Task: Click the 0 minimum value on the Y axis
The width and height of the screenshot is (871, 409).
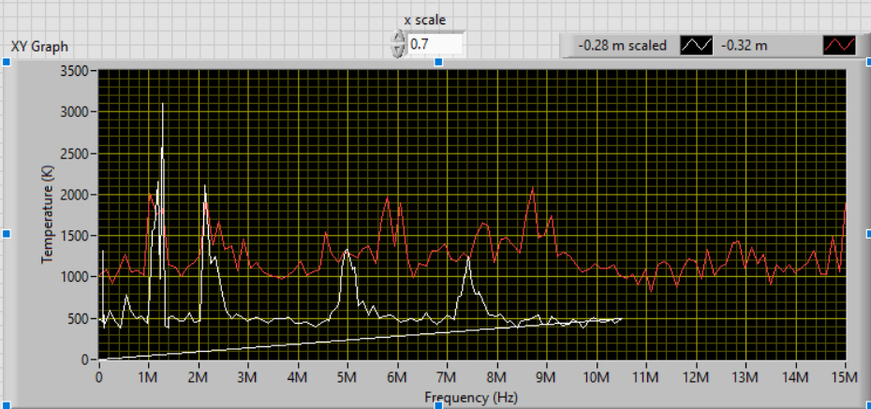Action: click(88, 359)
